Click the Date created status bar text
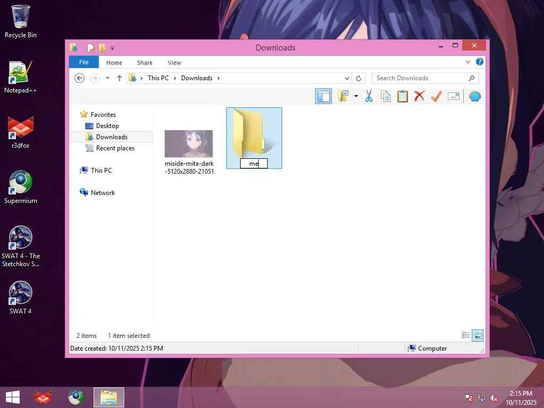Viewport: 544px width, 408px height. 116,348
